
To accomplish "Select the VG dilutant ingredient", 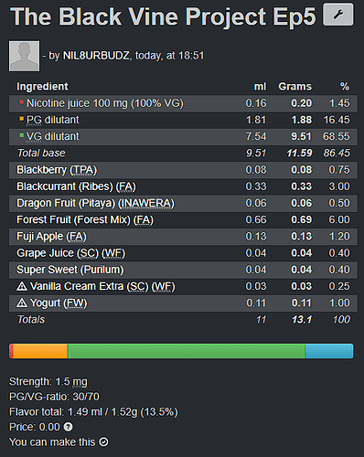I will [53, 136].
